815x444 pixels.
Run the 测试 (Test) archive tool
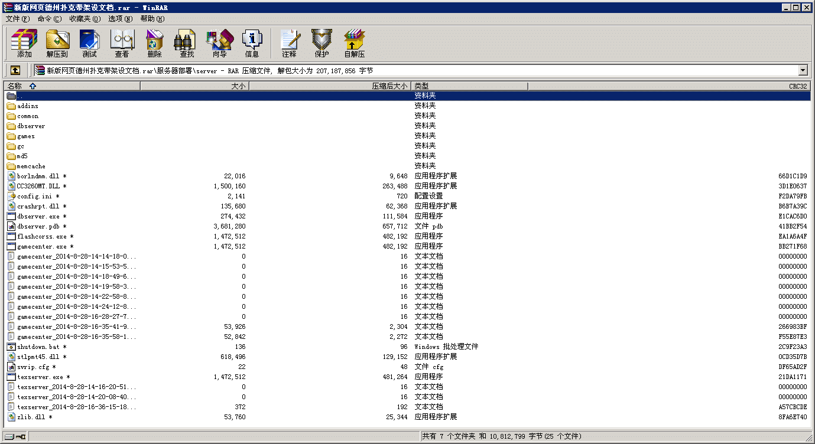pyautogui.click(x=89, y=43)
